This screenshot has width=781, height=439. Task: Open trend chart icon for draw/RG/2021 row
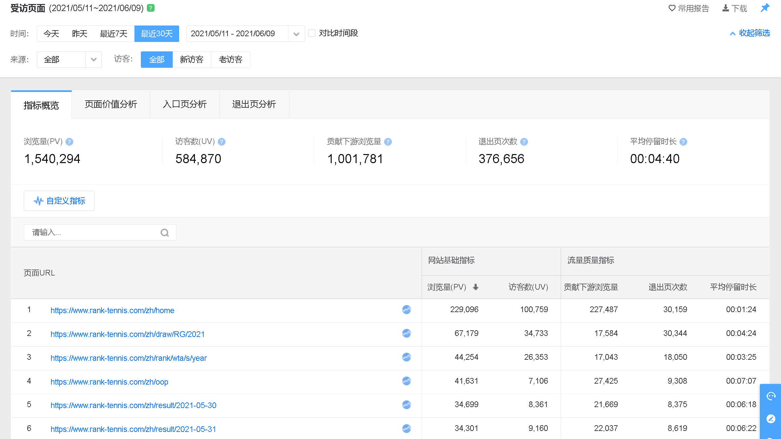[x=406, y=333]
